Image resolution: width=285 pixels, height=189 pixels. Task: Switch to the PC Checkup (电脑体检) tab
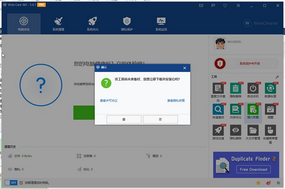[x=24, y=24]
